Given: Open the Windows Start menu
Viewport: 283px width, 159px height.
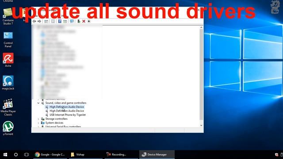Looking at the screenshot, I should [x=5, y=155].
